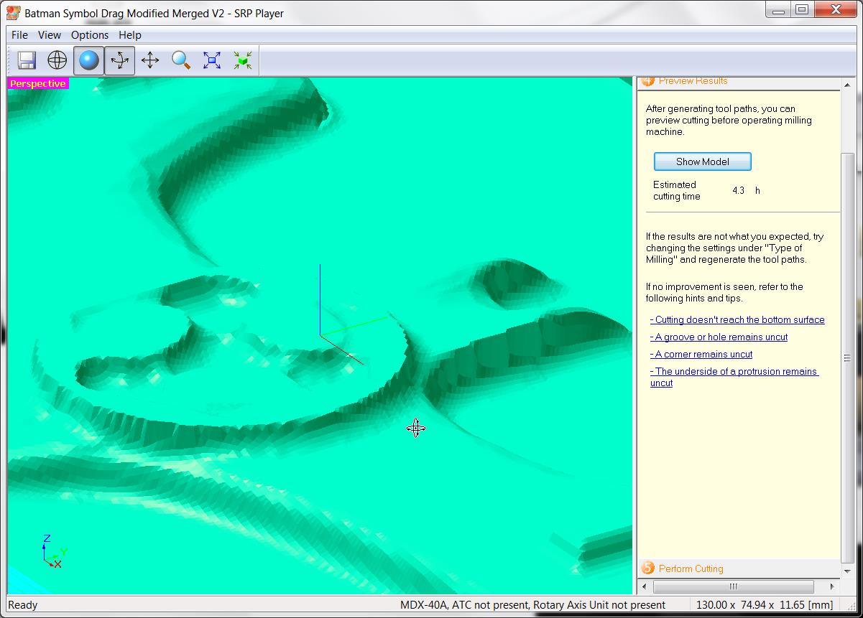Select the wireframe globe view icon

pyautogui.click(x=57, y=60)
